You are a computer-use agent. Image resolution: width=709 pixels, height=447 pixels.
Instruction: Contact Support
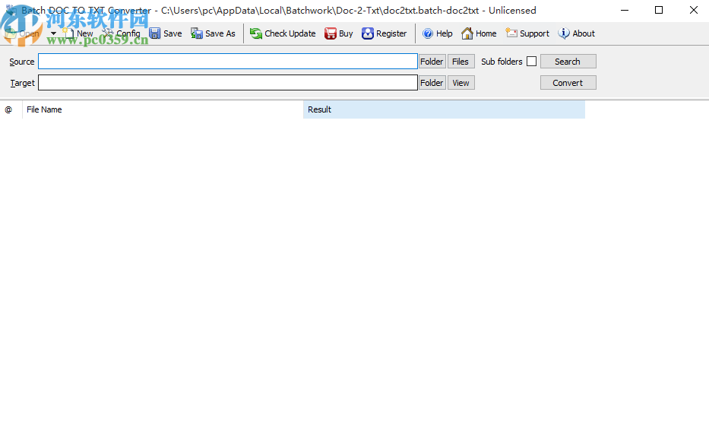tap(527, 33)
